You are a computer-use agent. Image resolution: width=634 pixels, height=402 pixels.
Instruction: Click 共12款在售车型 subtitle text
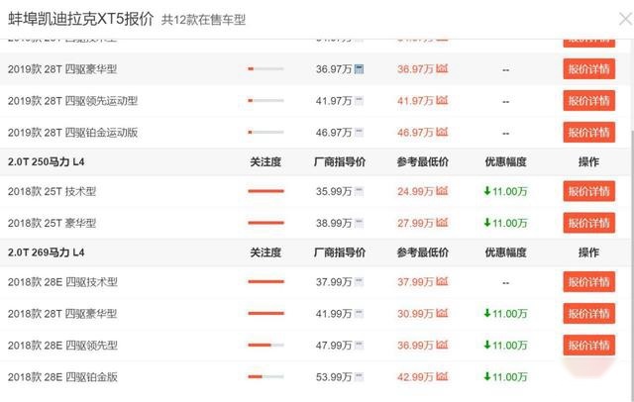click(x=203, y=20)
